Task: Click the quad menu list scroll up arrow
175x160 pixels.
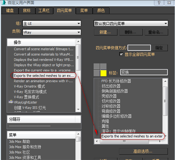Action: (165, 81)
